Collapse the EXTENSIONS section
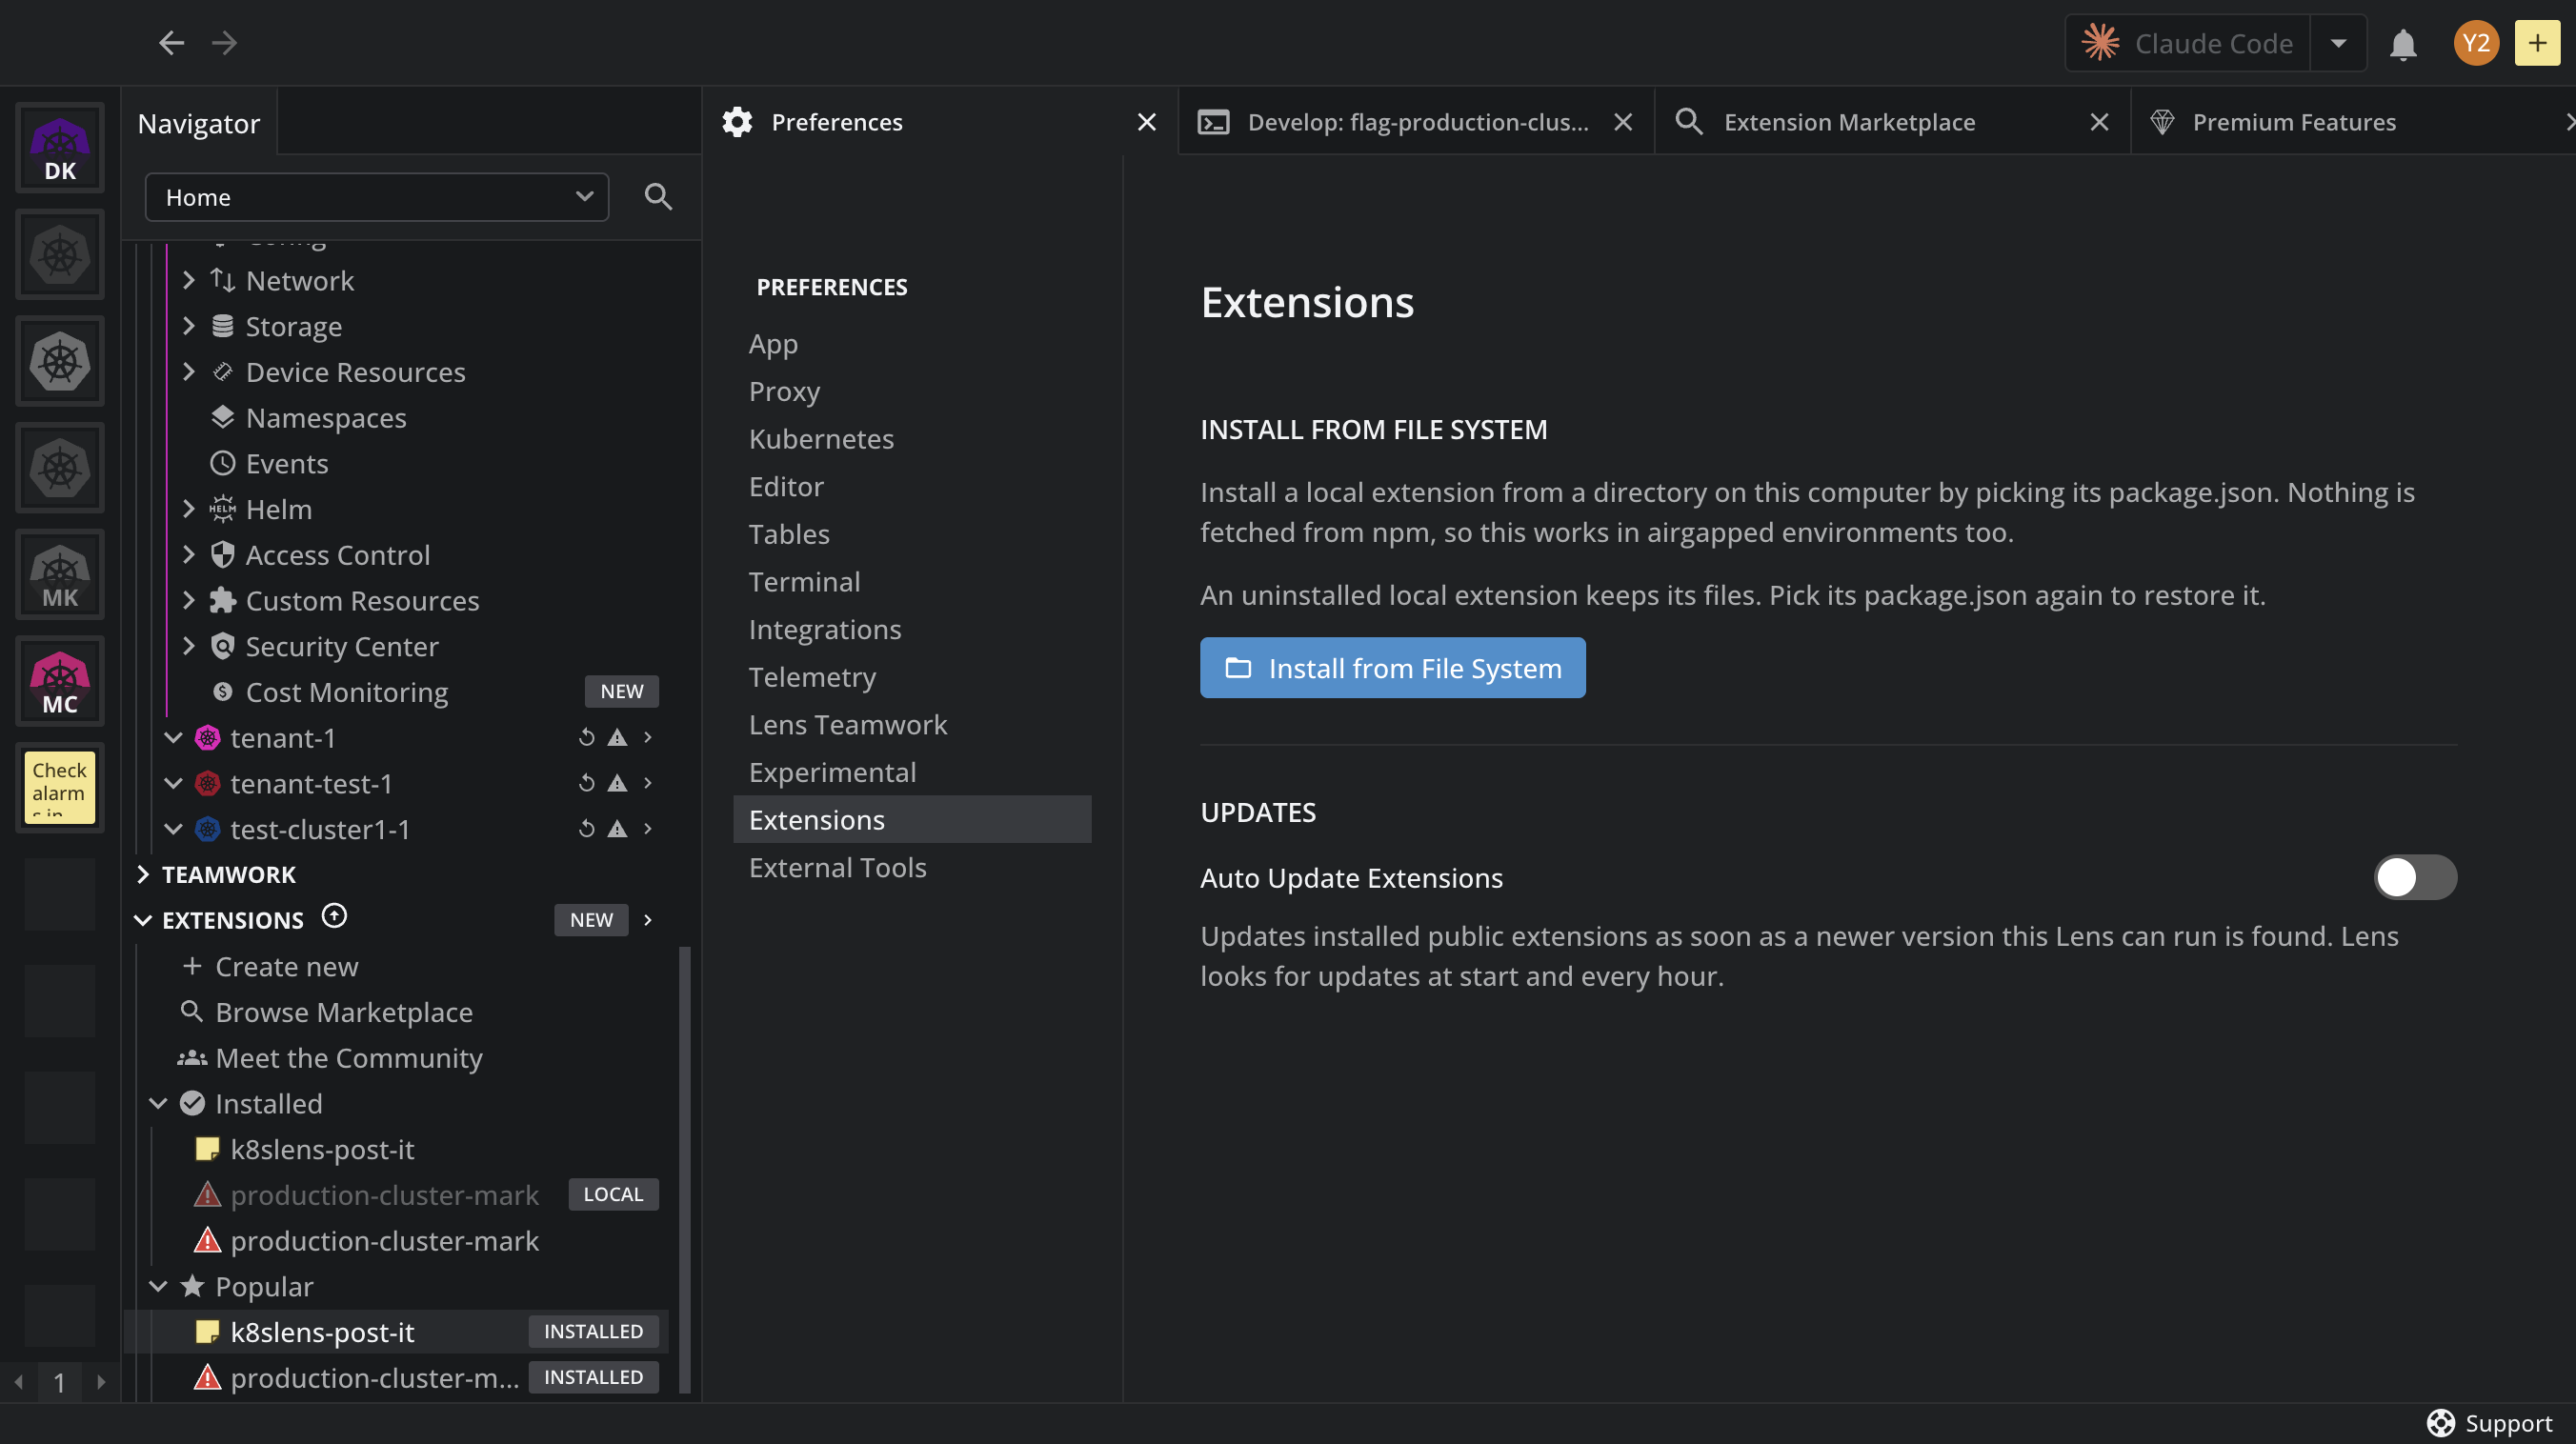This screenshot has height=1444, width=2576. [143, 920]
